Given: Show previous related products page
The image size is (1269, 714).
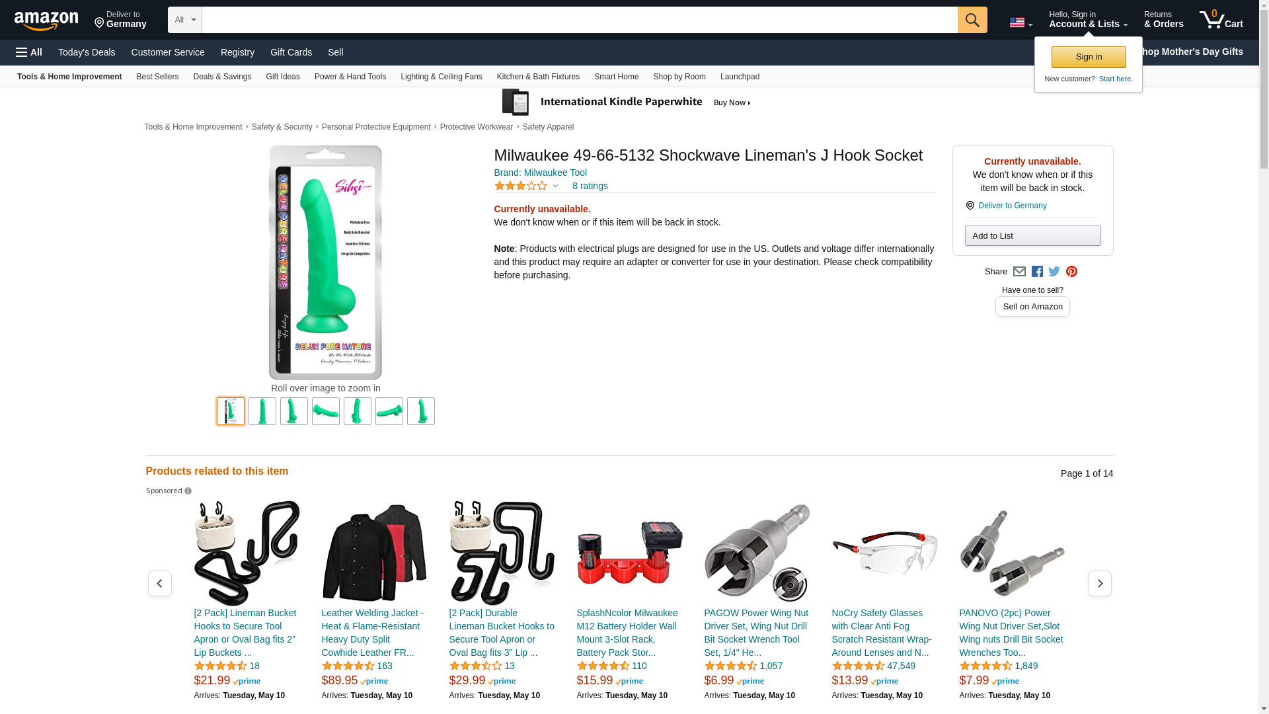Looking at the screenshot, I should click(x=159, y=583).
